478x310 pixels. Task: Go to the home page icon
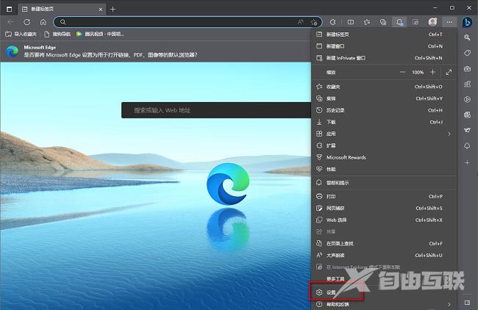pos(42,22)
